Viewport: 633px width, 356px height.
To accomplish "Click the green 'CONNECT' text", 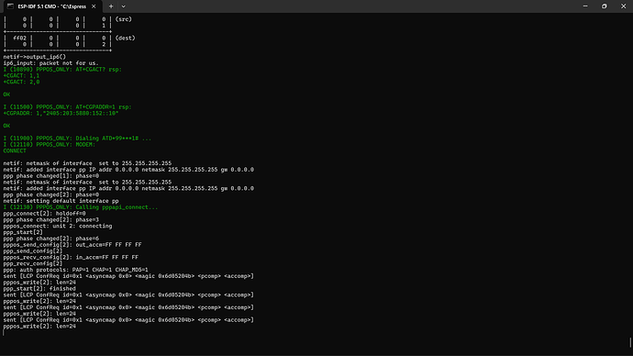I will pyautogui.click(x=15, y=151).
